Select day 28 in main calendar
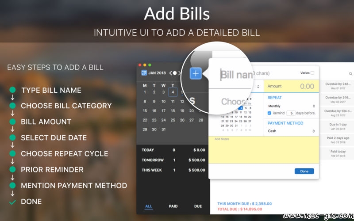Image resolution: width=354 pixels, height=221 pixels. click(201, 120)
